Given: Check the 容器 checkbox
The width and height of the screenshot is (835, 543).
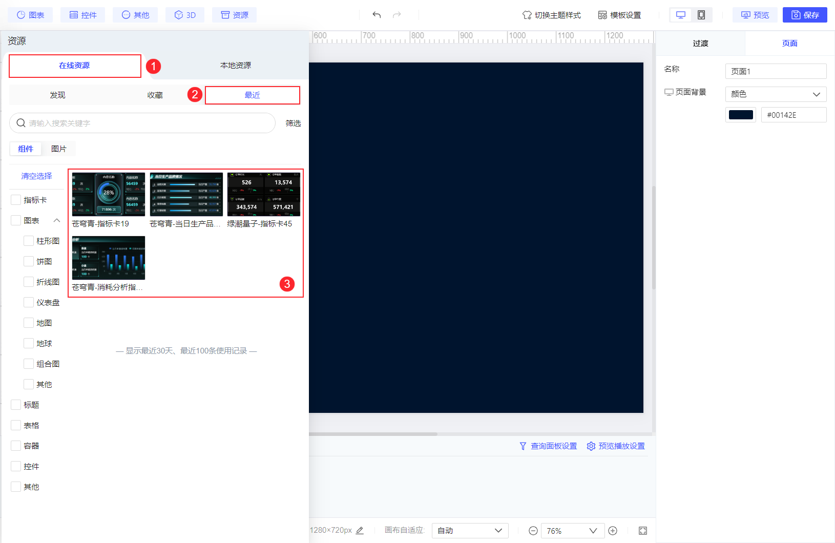Looking at the screenshot, I should (x=16, y=446).
